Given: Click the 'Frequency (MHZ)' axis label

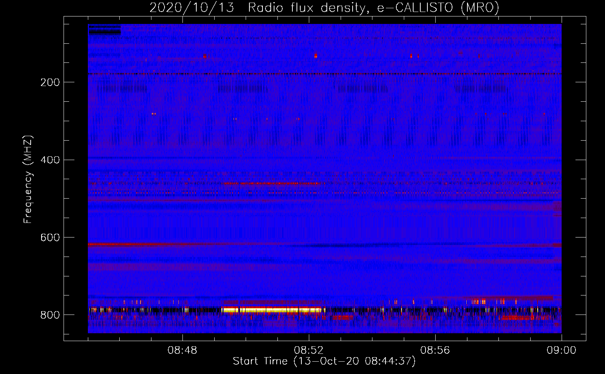Looking at the screenshot, I should 28,179.
